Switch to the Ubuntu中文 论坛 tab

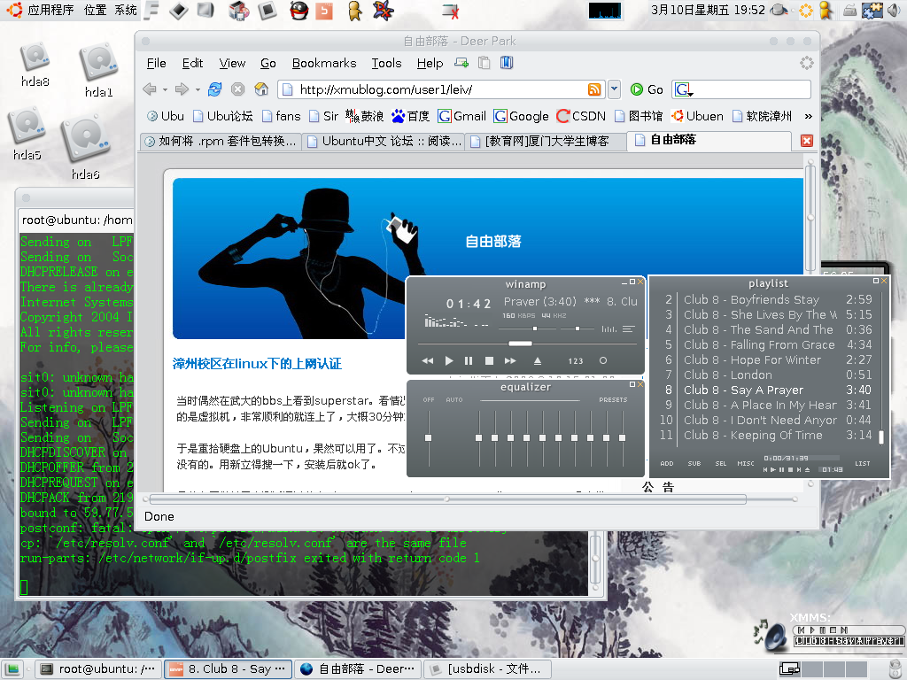tap(384, 141)
